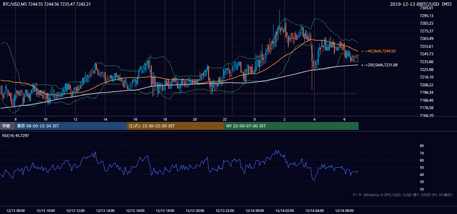Click the 12/13 20:00 time label
The image size is (457, 214).
click(x=195, y=211)
